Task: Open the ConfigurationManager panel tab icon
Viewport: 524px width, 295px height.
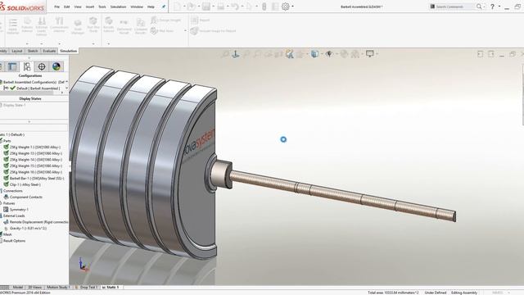Action: (x=27, y=66)
